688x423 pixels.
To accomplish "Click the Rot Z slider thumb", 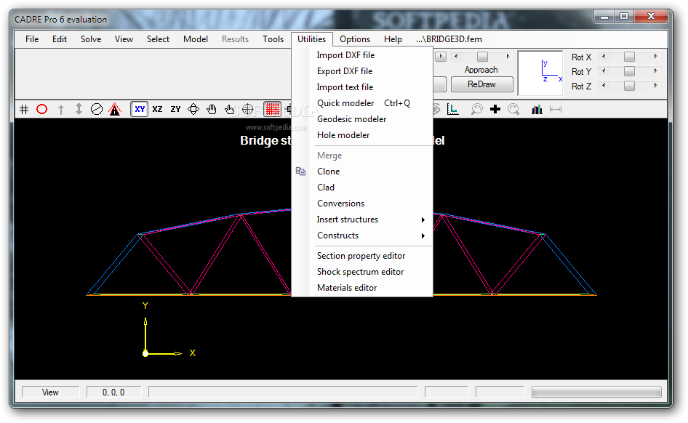I will pos(629,86).
